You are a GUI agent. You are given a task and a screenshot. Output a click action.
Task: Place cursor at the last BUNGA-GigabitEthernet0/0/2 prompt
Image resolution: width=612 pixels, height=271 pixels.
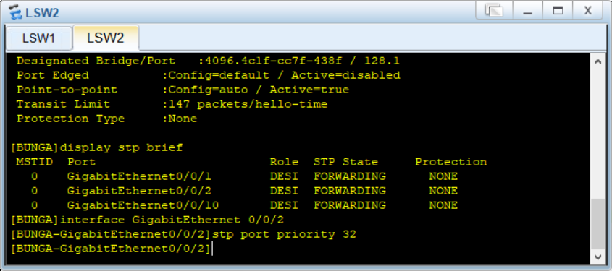(112, 249)
